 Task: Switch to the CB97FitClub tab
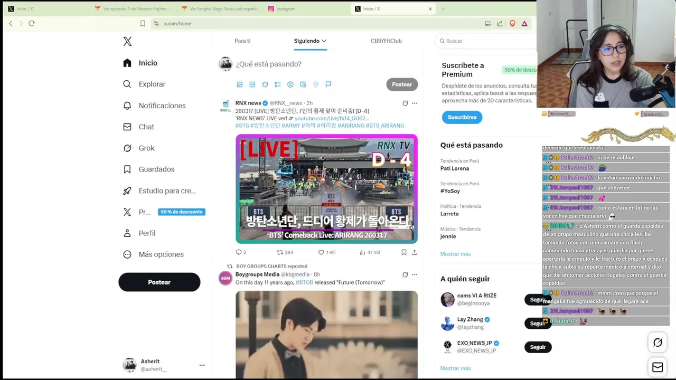coord(386,41)
